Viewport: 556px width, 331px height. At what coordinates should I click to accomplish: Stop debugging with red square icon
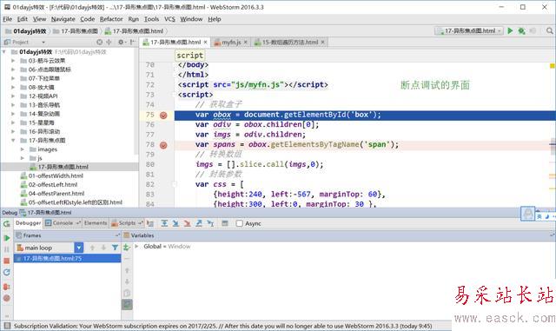[6, 261]
